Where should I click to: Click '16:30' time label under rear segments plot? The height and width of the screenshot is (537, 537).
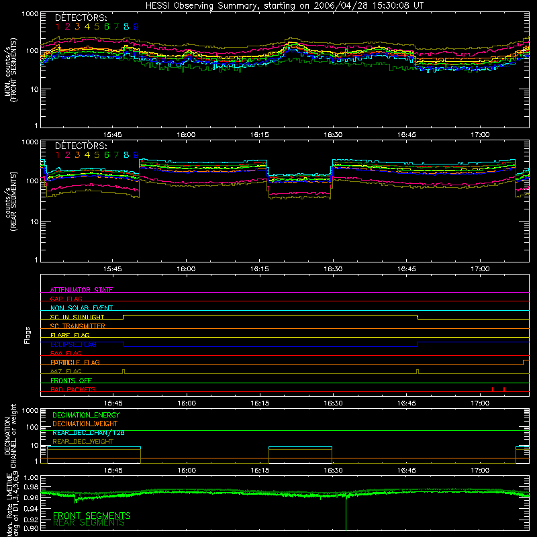pyautogui.click(x=333, y=269)
